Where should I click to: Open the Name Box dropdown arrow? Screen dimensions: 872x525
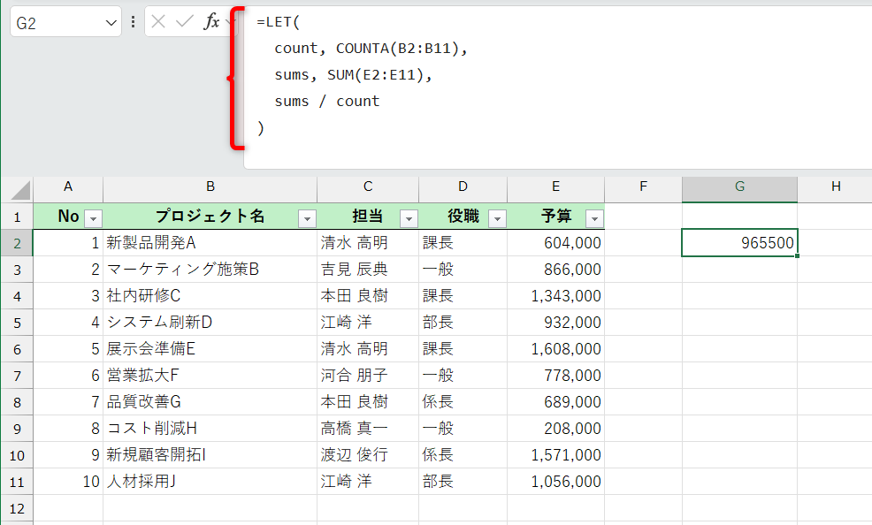pos(111,20)
